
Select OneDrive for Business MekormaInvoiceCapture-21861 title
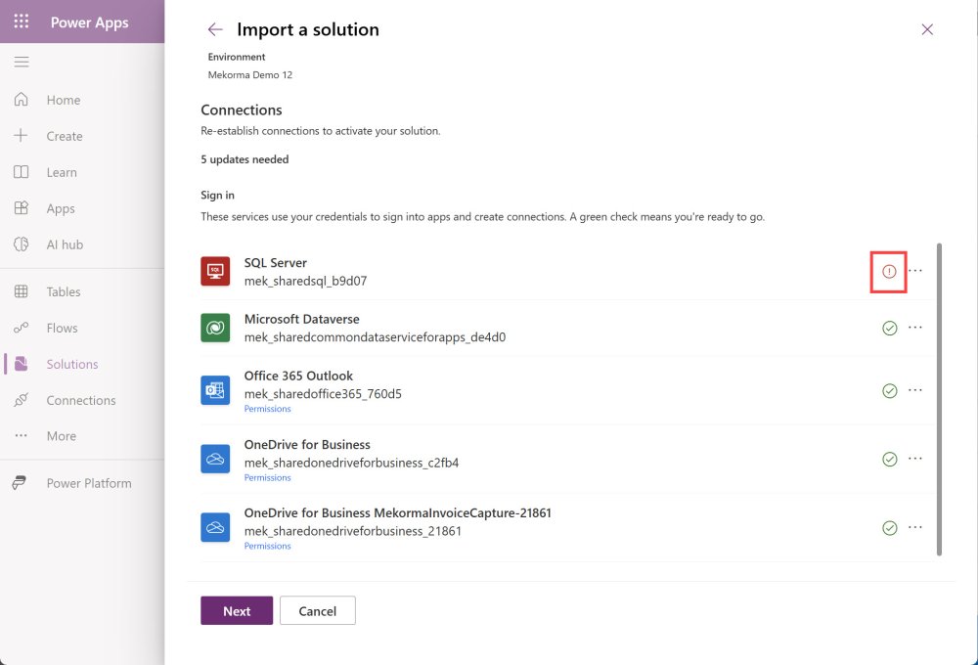[397, 512]
